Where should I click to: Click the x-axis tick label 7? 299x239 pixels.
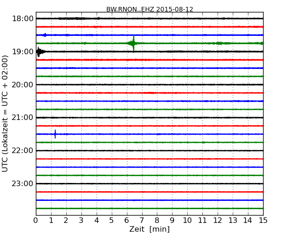click(x=142, y=221)
